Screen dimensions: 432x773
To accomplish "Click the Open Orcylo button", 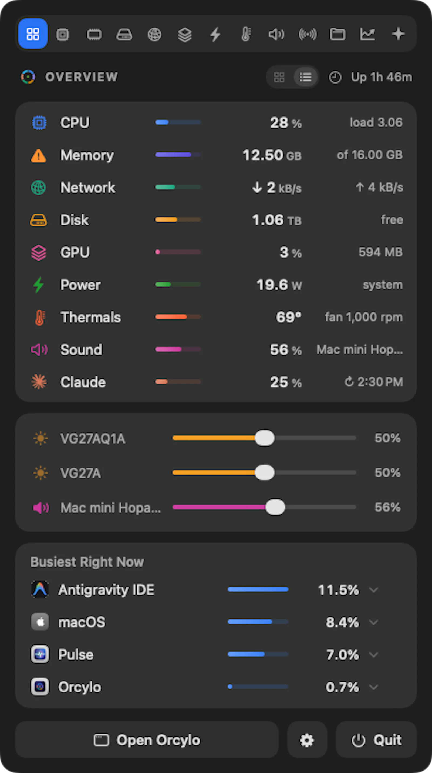I will (x=147, y=740).
